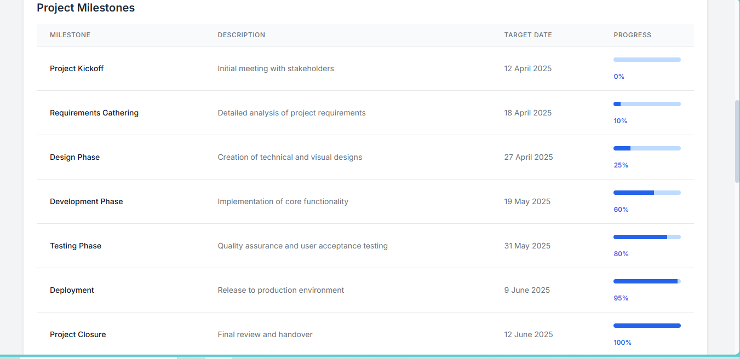This screenshot has width=740, height=359.
Task: Click the Design Phase milestone name
Action: coord(74,157)
